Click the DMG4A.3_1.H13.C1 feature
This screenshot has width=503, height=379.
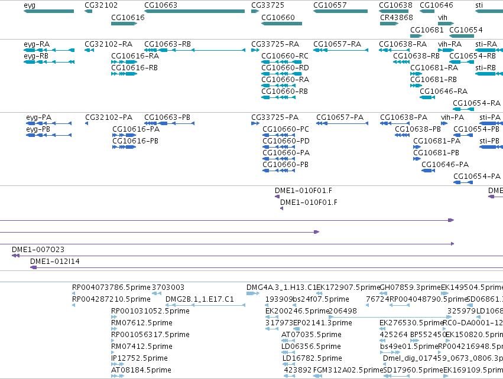tap(253, 293)
